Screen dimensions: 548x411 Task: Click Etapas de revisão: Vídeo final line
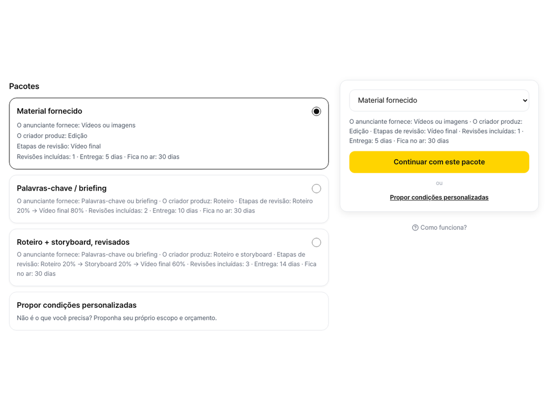[x=59, y=146]
